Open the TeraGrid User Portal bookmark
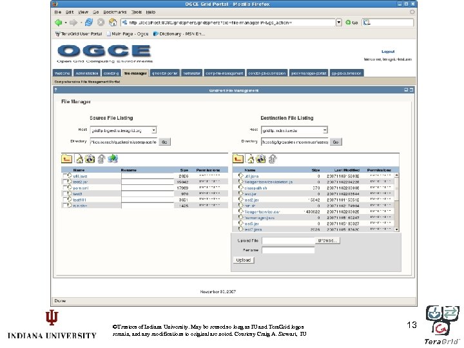This screenshot has height=348, width=464. pos(79,34)
